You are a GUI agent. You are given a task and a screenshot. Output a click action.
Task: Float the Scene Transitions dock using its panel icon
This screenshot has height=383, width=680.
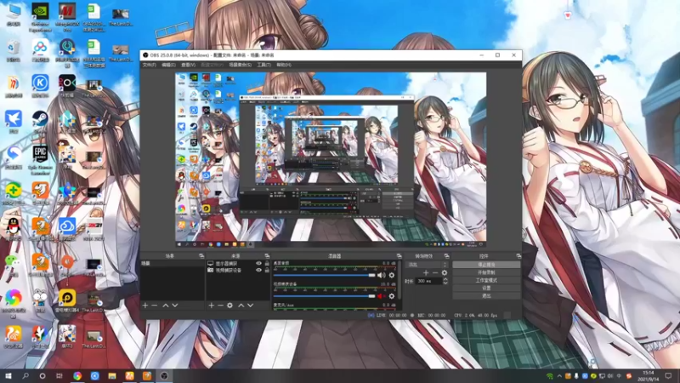pyautogui.click(x=447, y=256)
